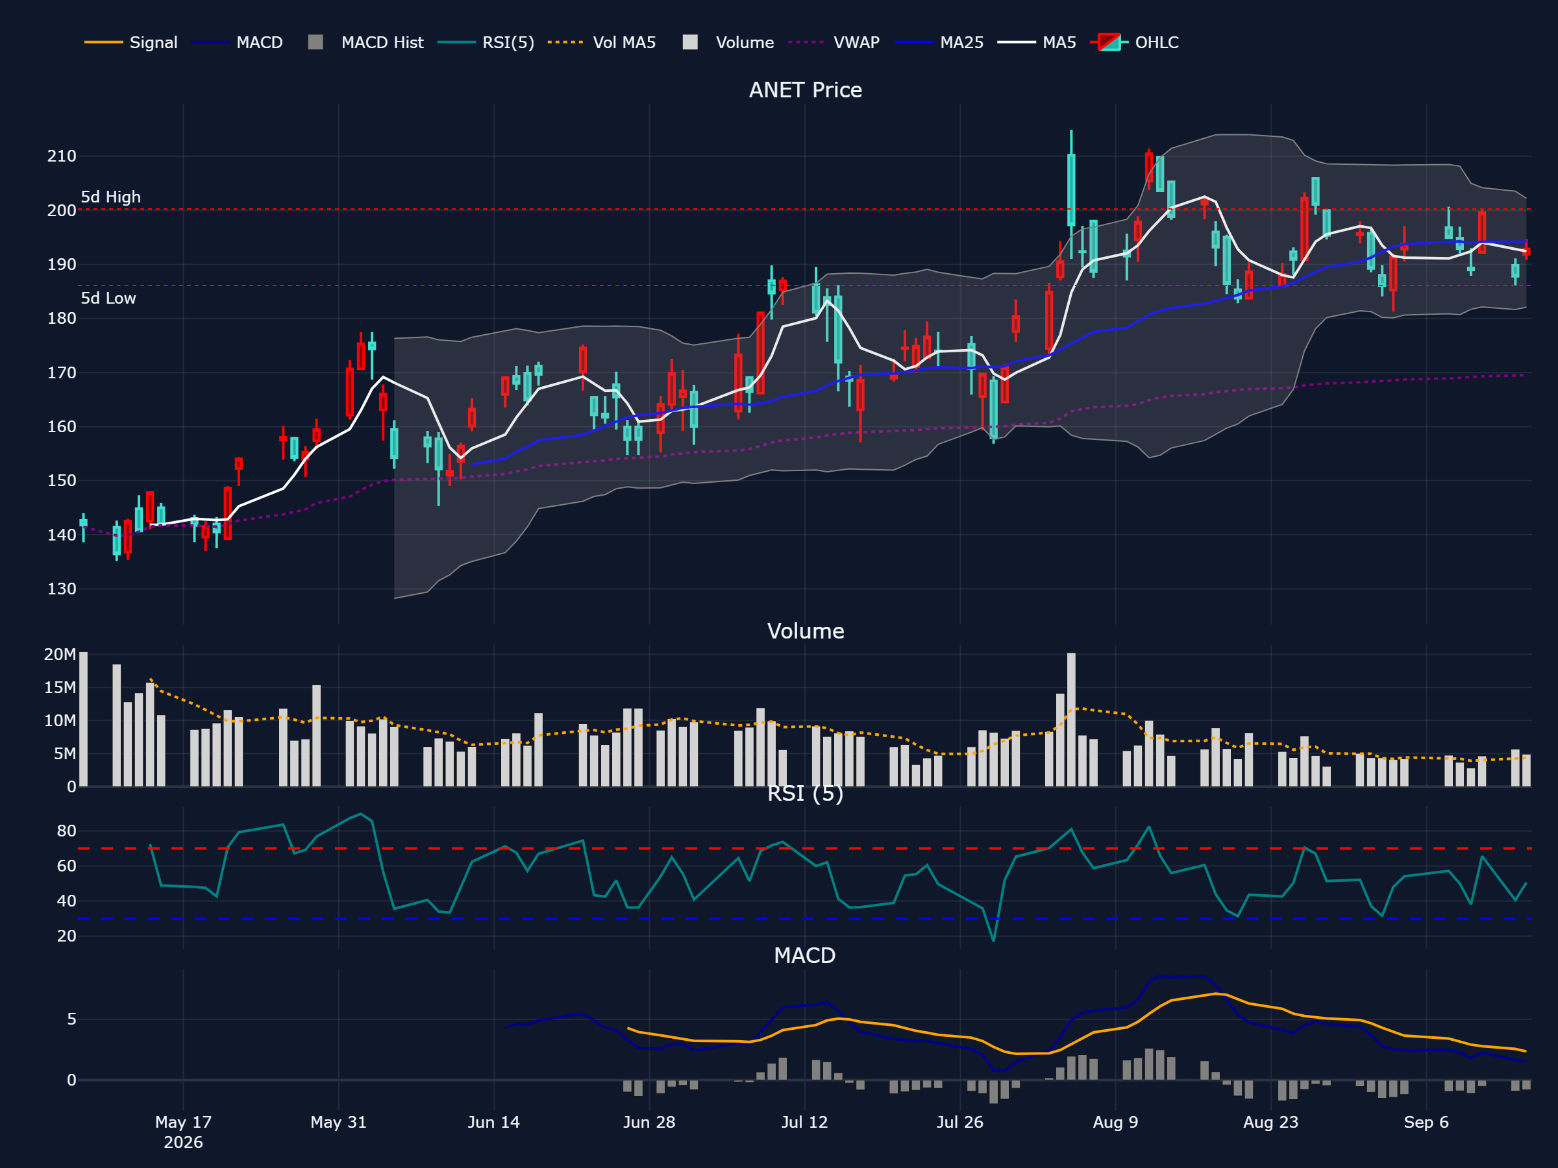Click the gray MACD Hist legend square
Image resolution: width=1558 pixels, height=1168 pixels.
pos(315,42)
